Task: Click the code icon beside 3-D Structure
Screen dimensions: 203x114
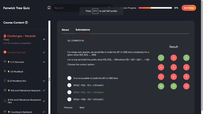Action: coord(5,61)
